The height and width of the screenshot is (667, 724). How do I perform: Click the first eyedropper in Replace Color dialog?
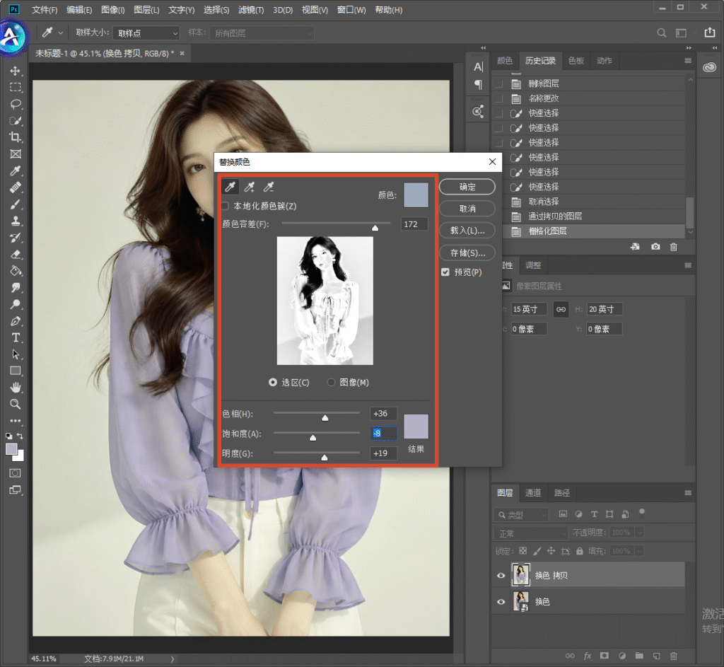(x=230, y=187)
